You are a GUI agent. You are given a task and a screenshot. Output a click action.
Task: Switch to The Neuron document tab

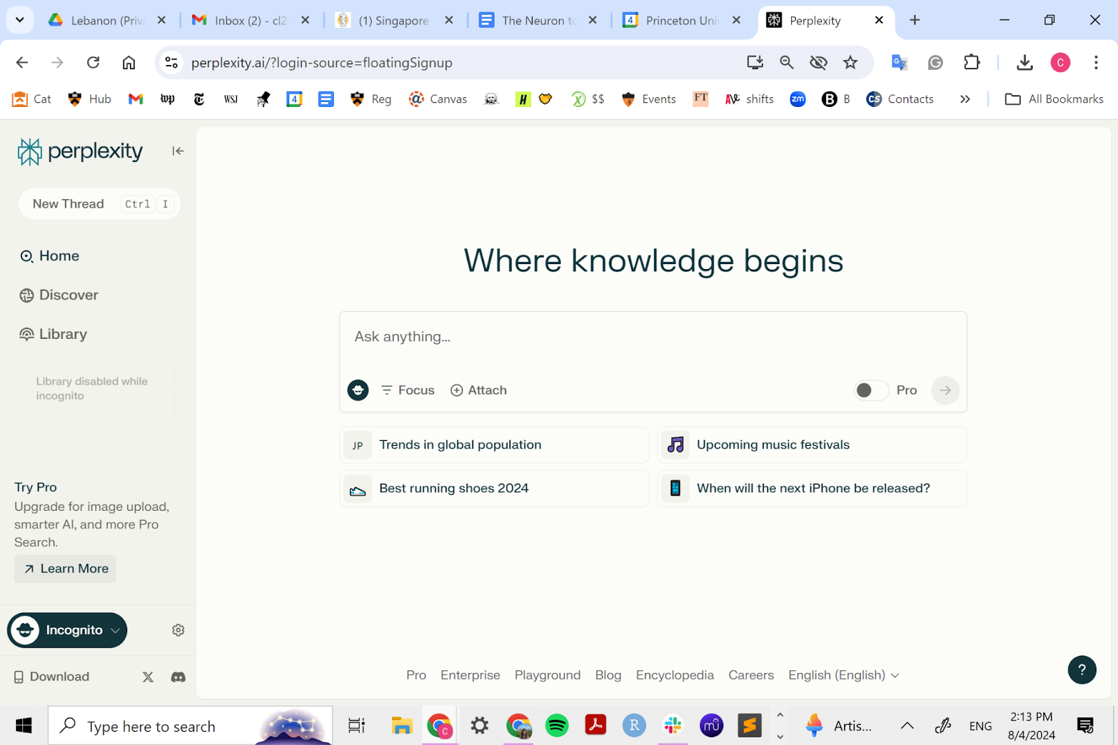538,20
